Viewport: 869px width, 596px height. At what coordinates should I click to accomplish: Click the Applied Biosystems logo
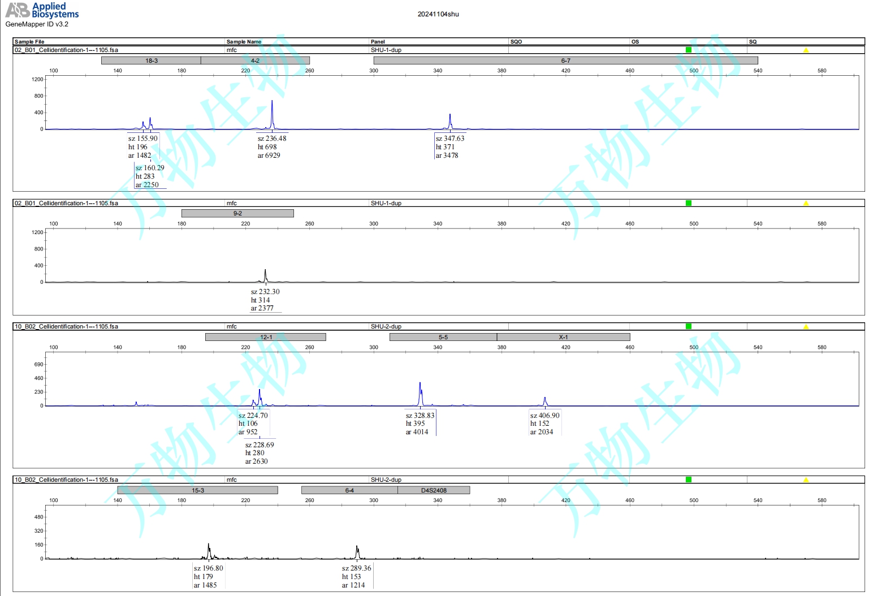[x=42, y=10]
